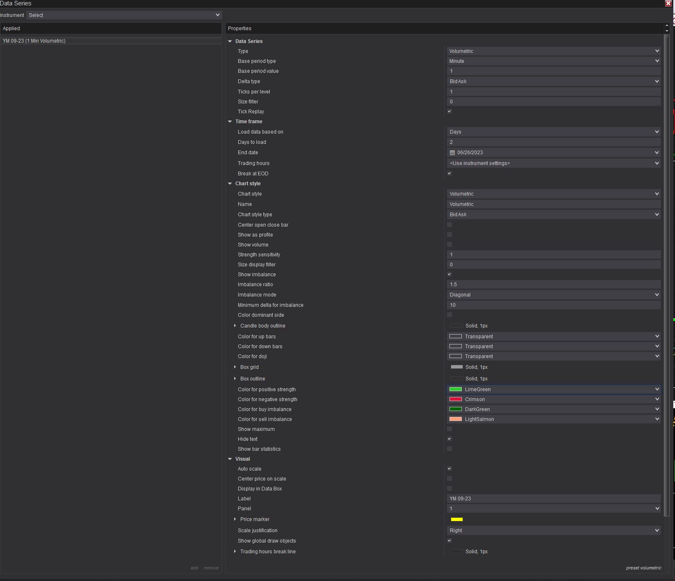
Task: Open the Scale justification dropdown
Action: [554, 531]
